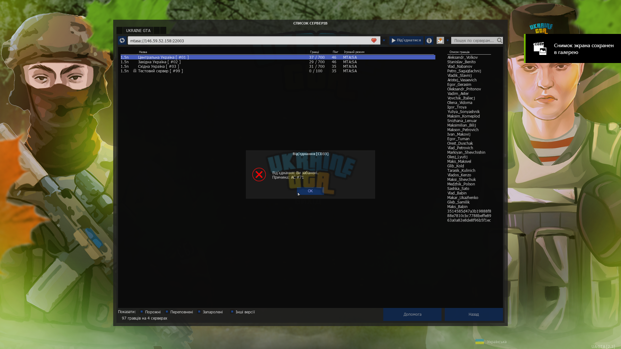The image size is (621, 349).
Task: Click the screenshot saved notification icon
Action: [539, 48]
